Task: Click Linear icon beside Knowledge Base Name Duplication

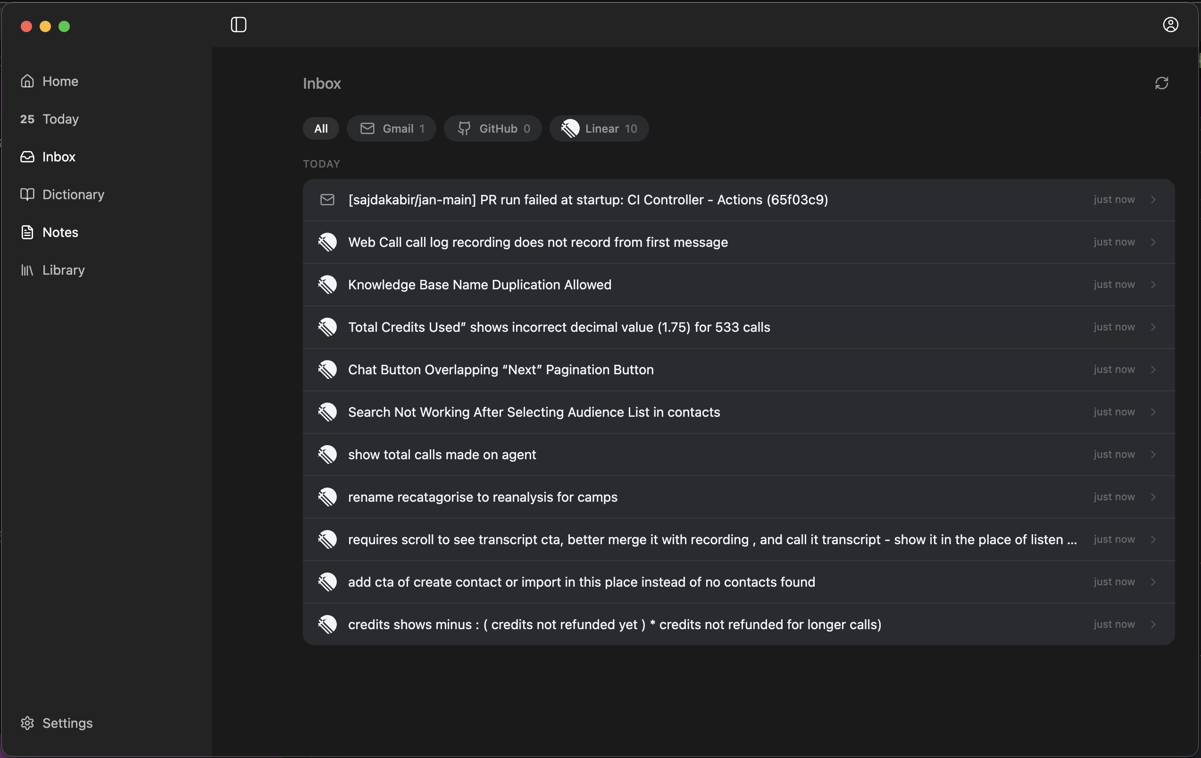Action: (x=327, y=285)
